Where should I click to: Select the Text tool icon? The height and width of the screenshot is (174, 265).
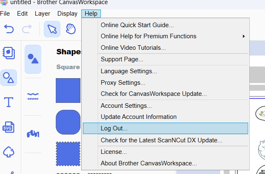pos(9,102)
